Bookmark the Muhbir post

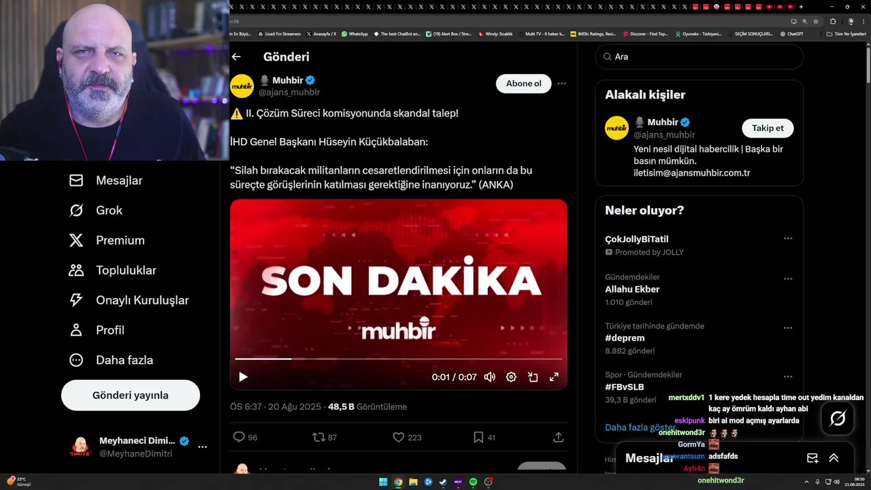click(x=478, y=437)
